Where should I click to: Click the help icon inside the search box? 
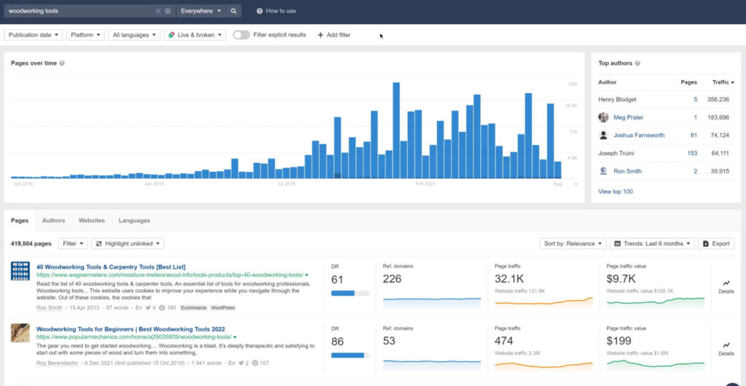point(168,11)
